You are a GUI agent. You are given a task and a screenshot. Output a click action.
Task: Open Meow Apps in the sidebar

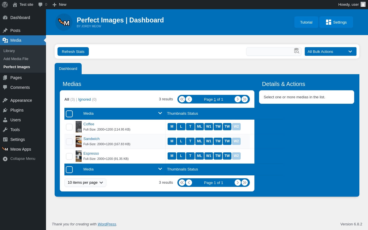click(23, 149)
